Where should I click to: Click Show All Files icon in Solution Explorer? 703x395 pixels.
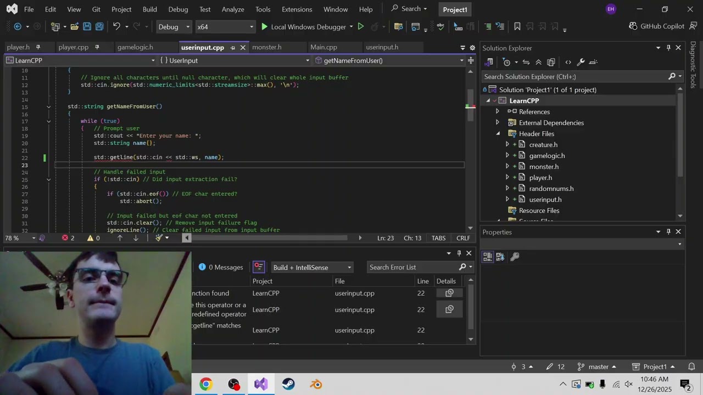coord(551,62)
